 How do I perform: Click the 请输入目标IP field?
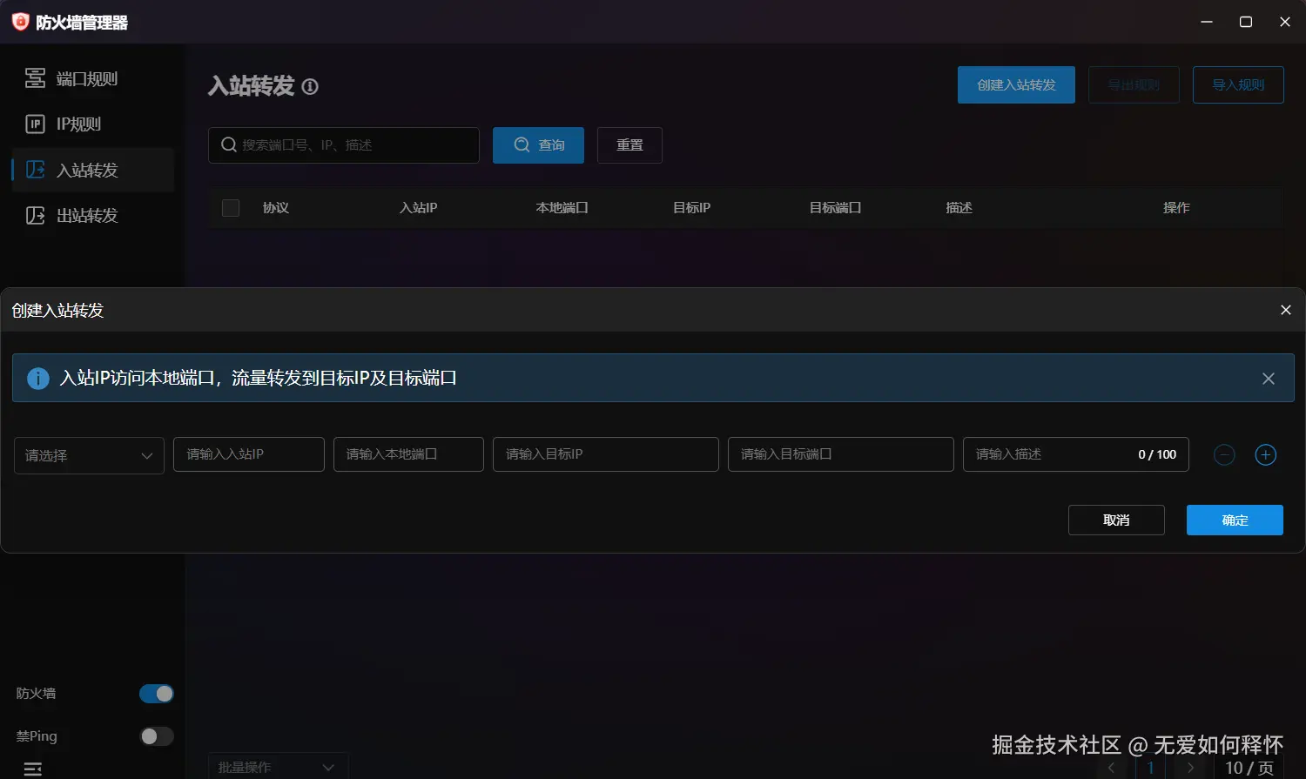pyautogui.click(x=606, y=454)
